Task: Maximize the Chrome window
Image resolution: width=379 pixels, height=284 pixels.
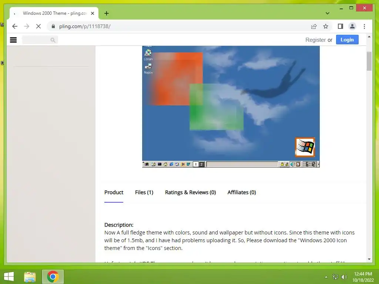Action: tap(351, 8)
